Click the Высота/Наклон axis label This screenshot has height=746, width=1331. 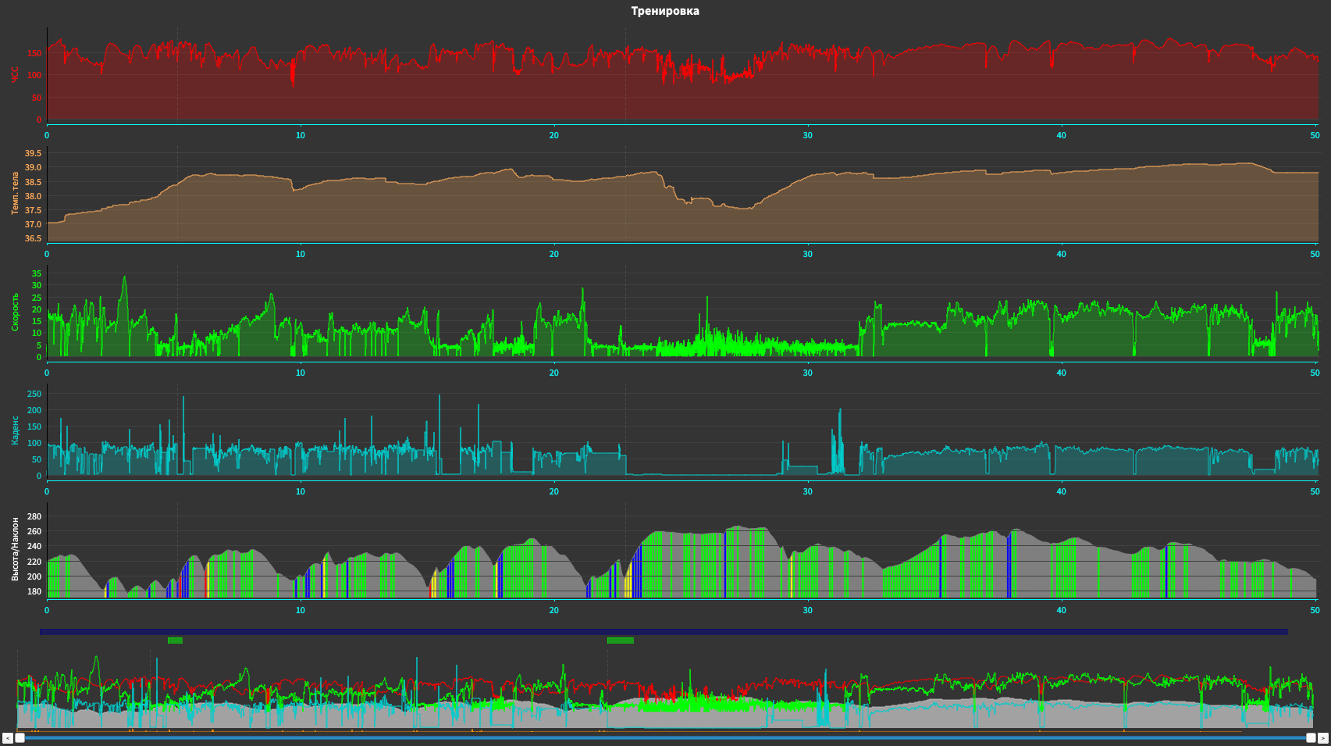pos(15,549)
